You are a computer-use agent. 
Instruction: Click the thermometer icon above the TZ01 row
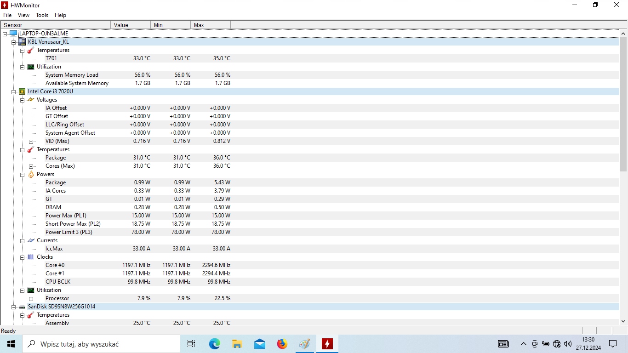click(x=31, y=50)
